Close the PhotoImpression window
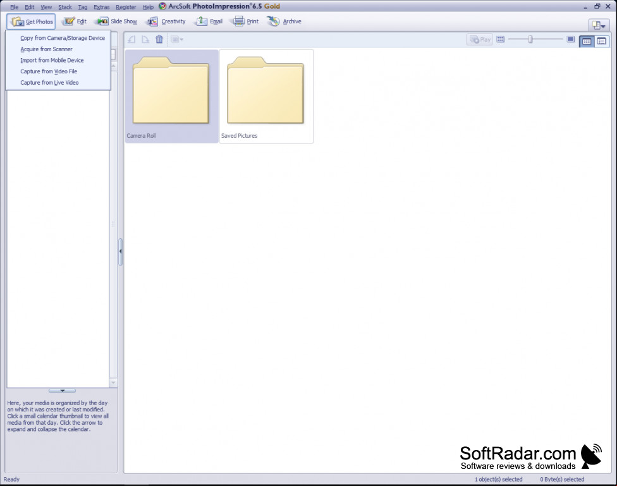The width and height of the screenshot is (617, 486). coord(608,6)
